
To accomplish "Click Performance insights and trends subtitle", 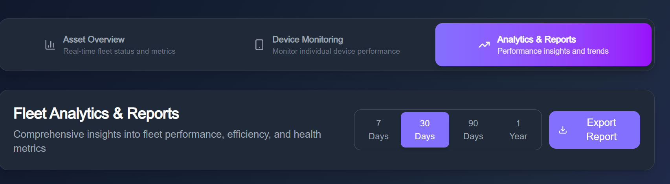I will [x=553, y=51].
